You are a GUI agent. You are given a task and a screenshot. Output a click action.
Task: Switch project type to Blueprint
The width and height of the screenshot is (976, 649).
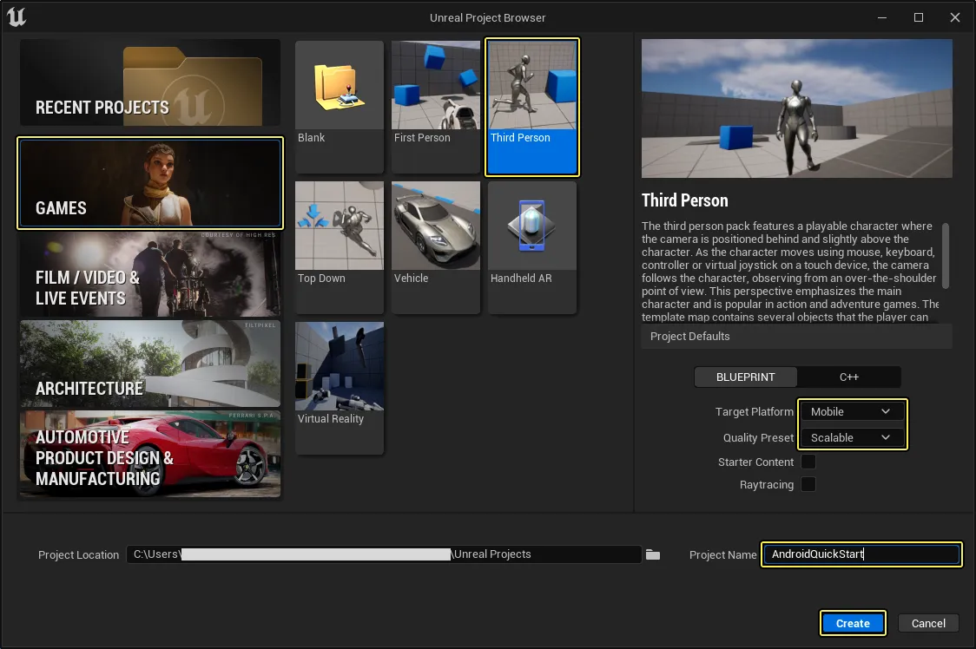click(746, 377)
